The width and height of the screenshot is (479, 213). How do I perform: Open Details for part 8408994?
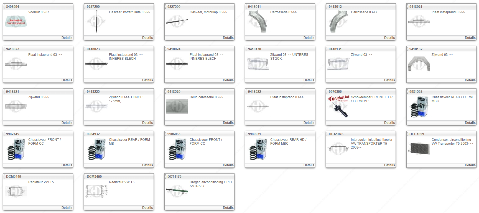pyautogui.click(x=67, y=38)
